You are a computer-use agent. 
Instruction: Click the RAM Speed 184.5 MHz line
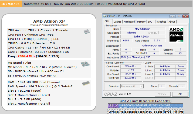tap(40, 86)
